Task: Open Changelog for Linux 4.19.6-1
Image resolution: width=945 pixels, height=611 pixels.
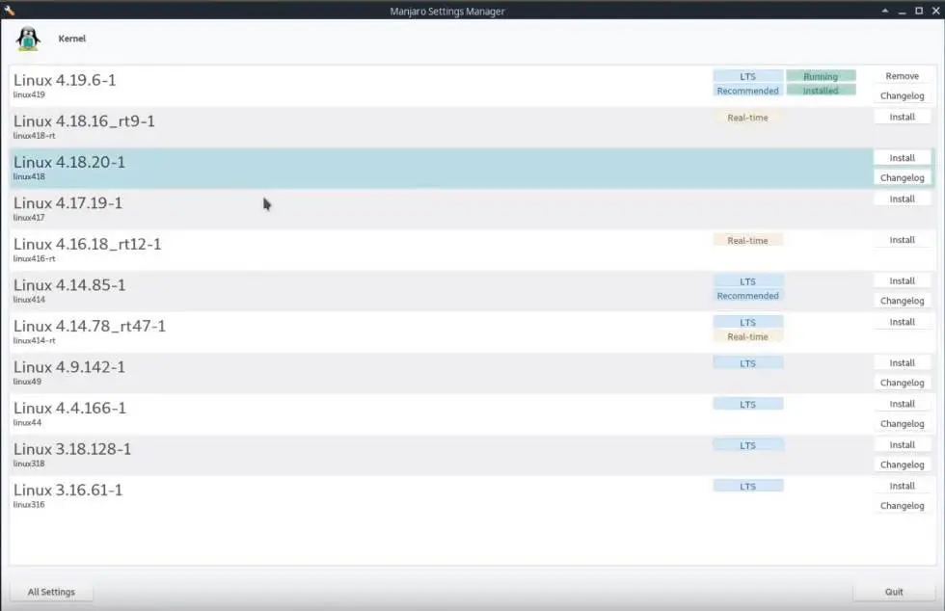Action: (903, 95)
